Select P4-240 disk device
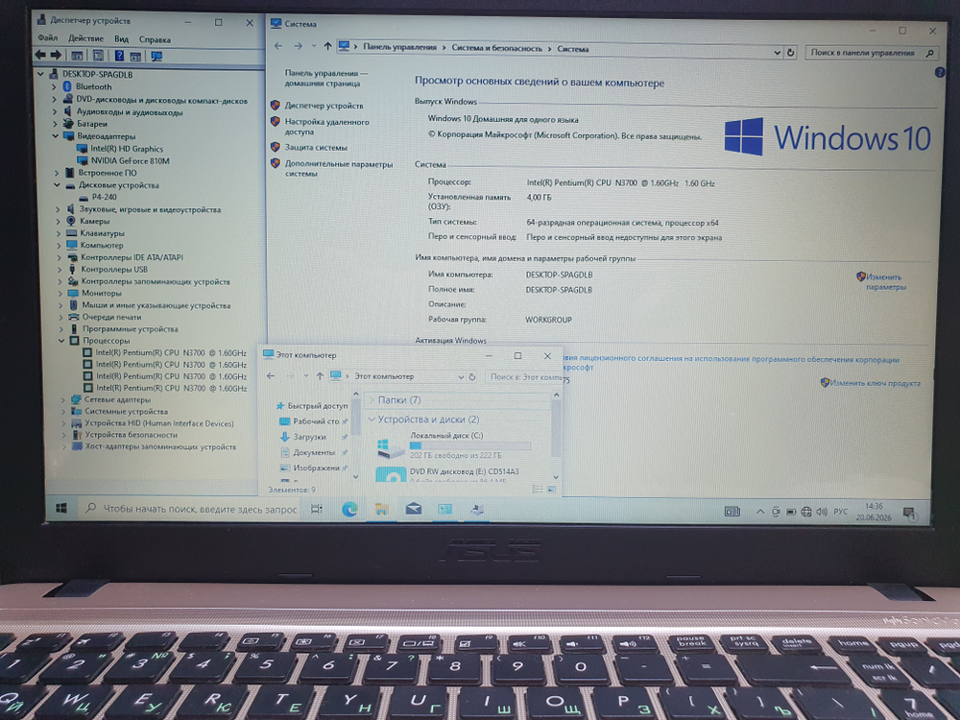Screen dimensions: 960x720 click(x=104, y=197)
